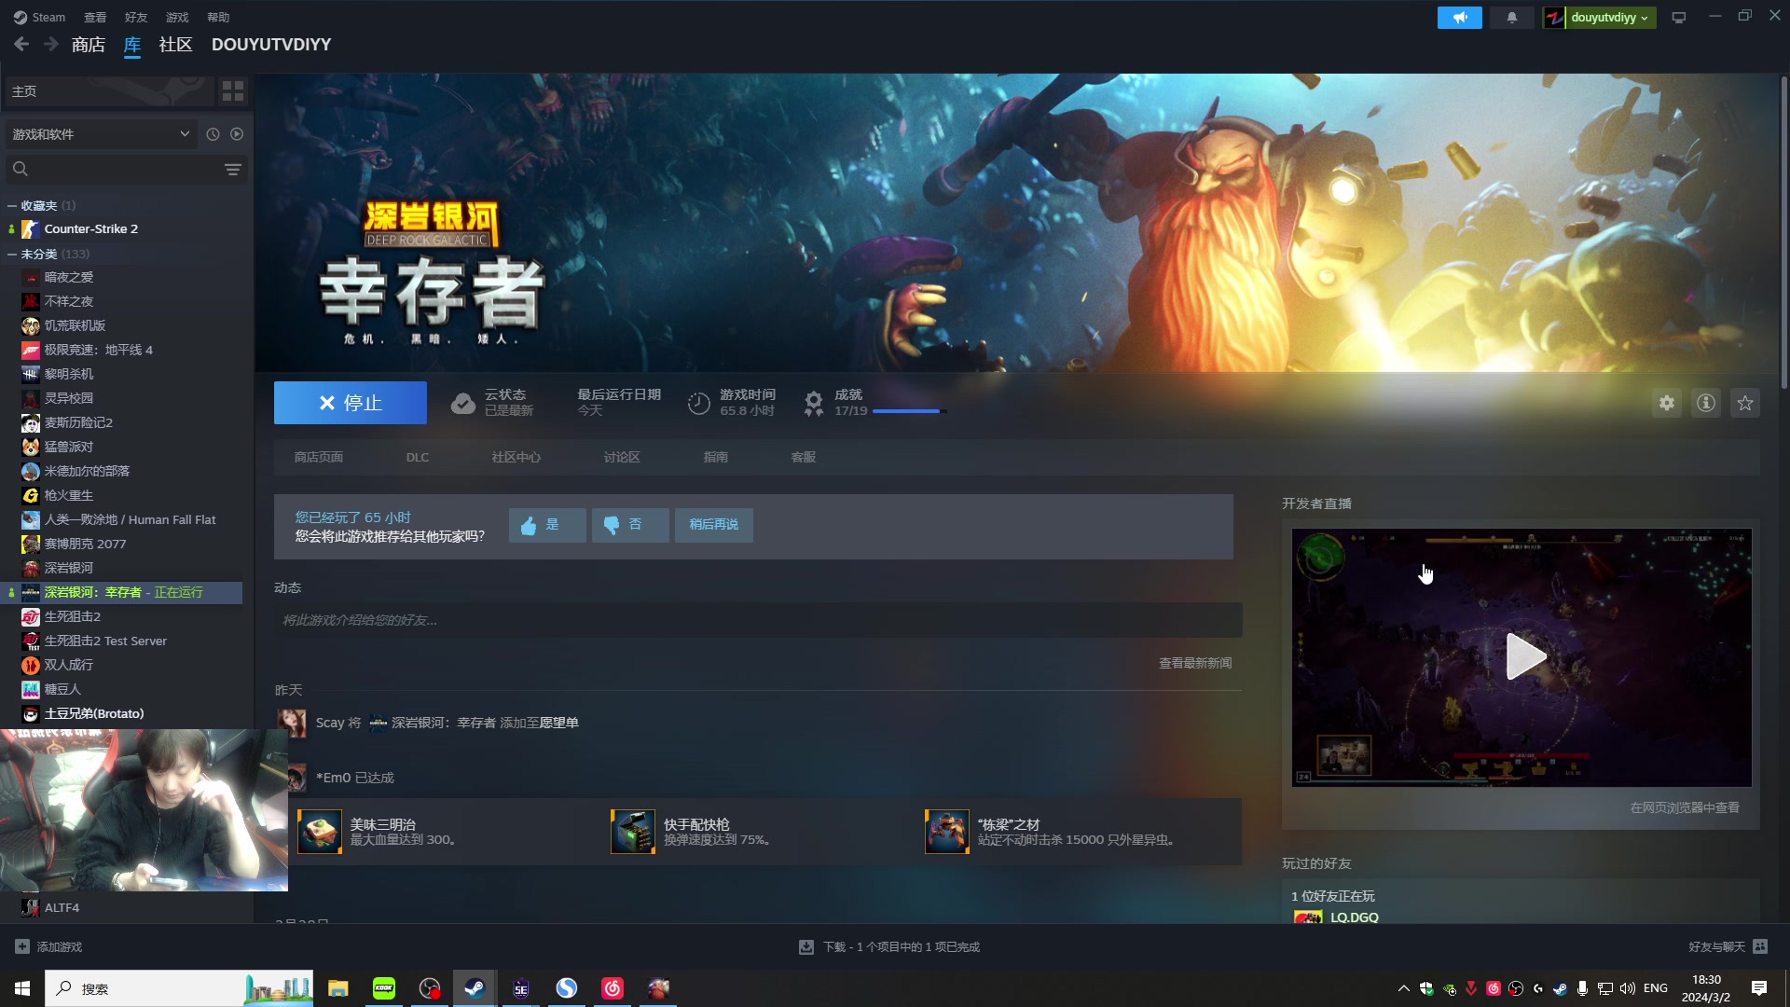Open the 好友 menu

(136, 17)
